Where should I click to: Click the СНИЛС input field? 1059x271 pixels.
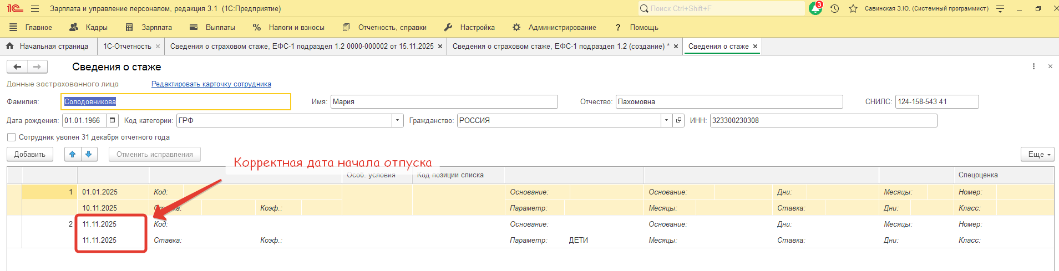coord(936,102)
